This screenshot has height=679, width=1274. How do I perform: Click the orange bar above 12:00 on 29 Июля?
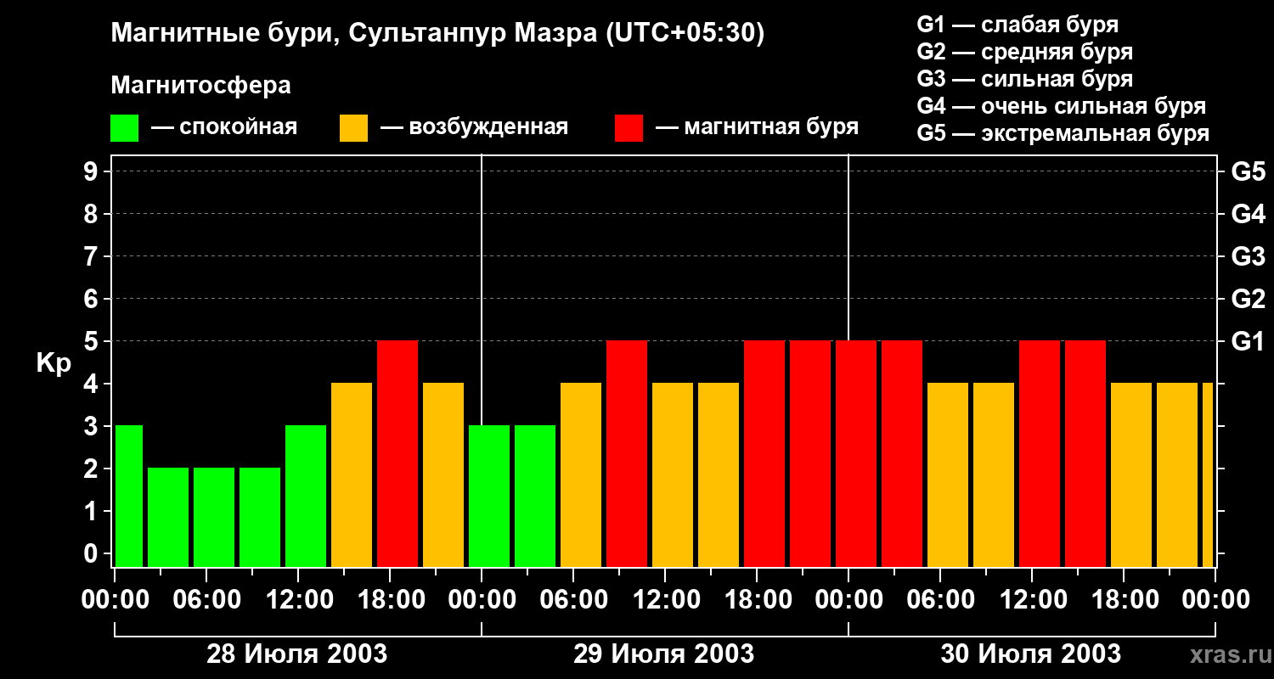click(x=673, y=475)
